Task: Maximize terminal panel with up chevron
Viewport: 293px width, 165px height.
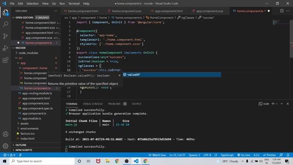Action: (282, 104)
